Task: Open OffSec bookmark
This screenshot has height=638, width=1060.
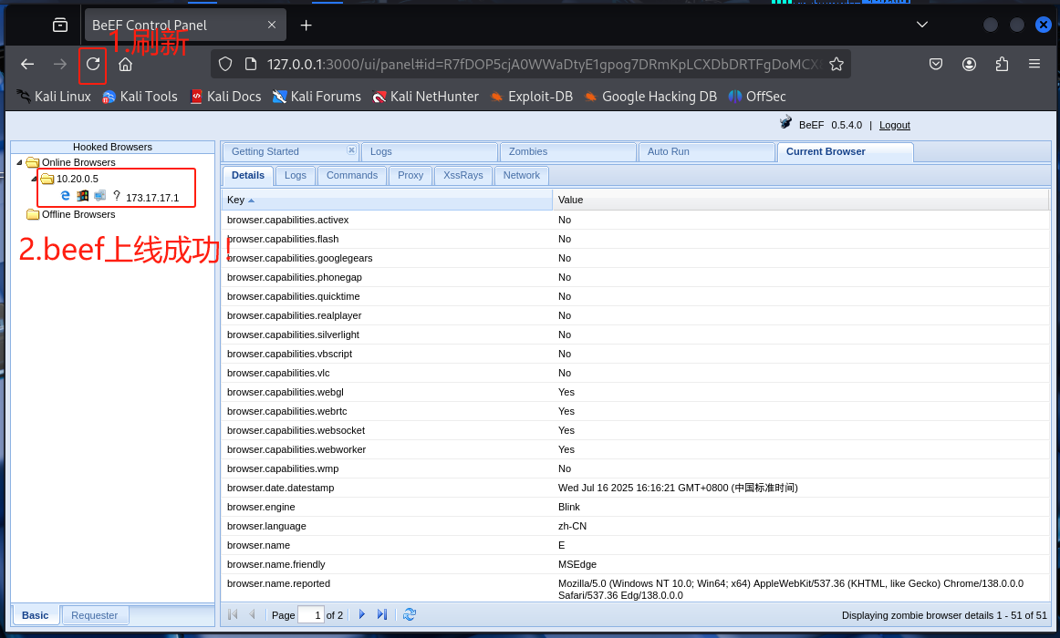Action: tap(757, 97)
